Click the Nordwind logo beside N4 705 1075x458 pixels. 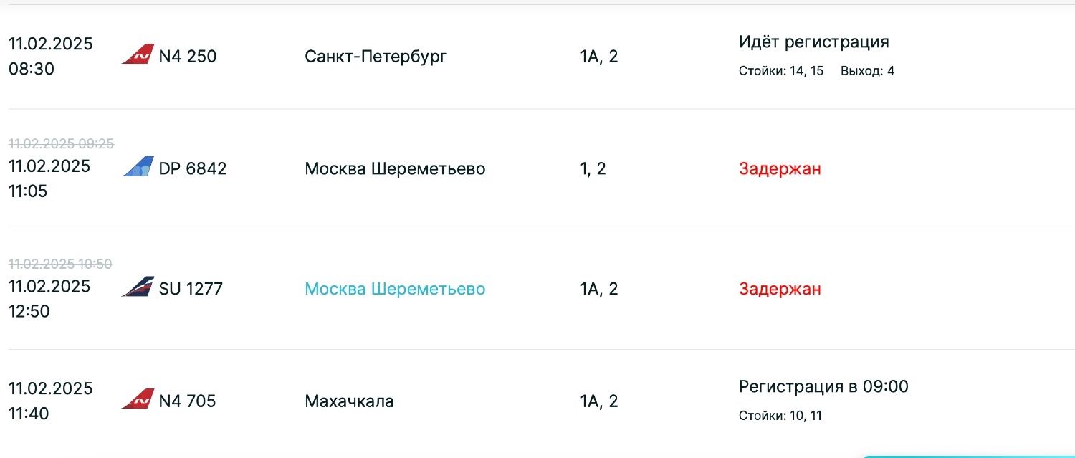coord(138,400)
